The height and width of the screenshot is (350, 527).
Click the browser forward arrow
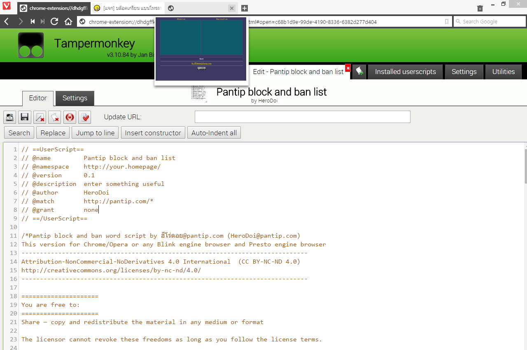[21, 22]
